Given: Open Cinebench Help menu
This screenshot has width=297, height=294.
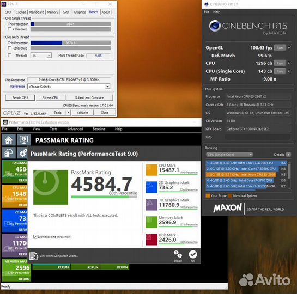Looking at the screenshot, I should [217, 12].
